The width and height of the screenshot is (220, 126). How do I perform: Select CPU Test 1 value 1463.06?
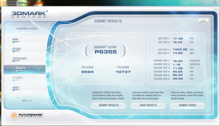click(180, 49)
